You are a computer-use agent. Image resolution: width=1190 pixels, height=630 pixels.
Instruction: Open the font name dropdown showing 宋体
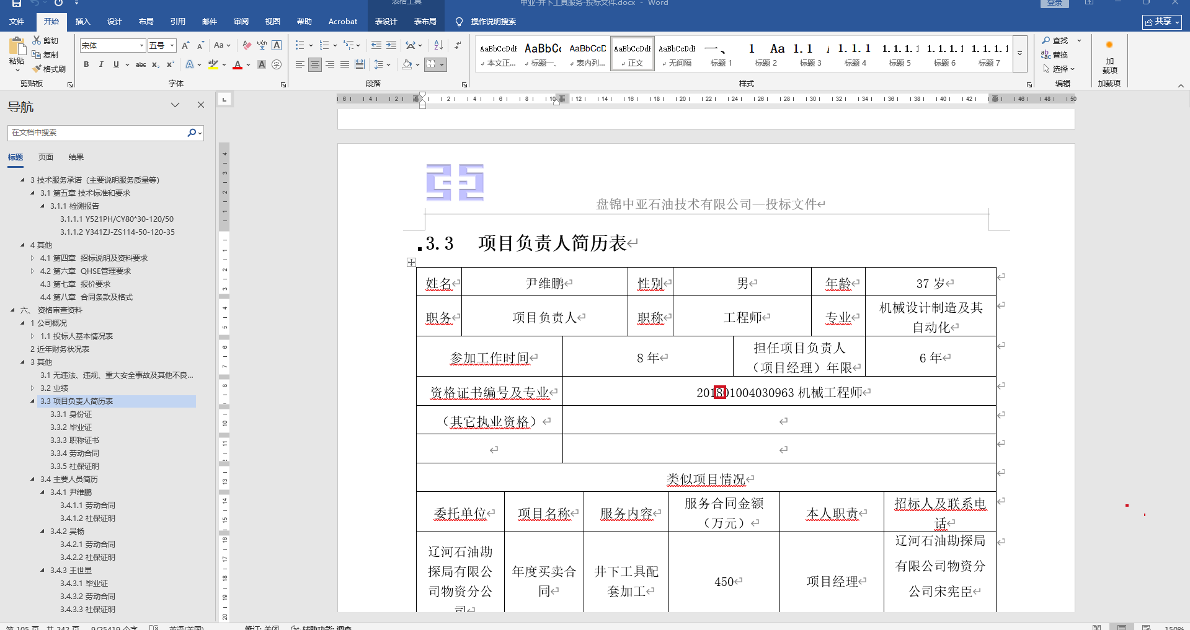click(x=141, y=45)
